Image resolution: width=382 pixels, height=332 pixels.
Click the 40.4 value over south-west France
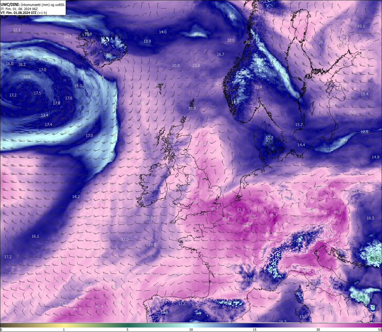pyautogui.click(x=208, y=284)
